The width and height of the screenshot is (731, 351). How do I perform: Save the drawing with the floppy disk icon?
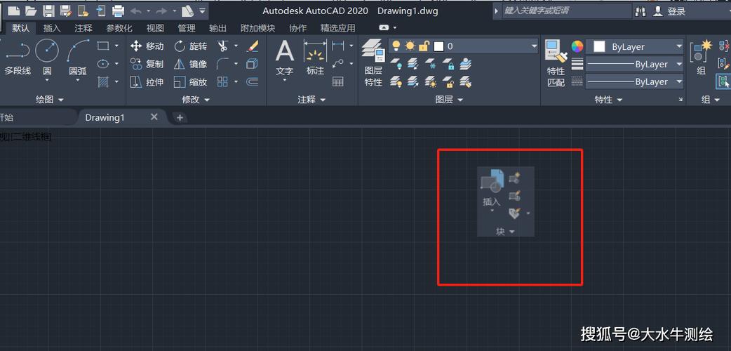point(48,11)
